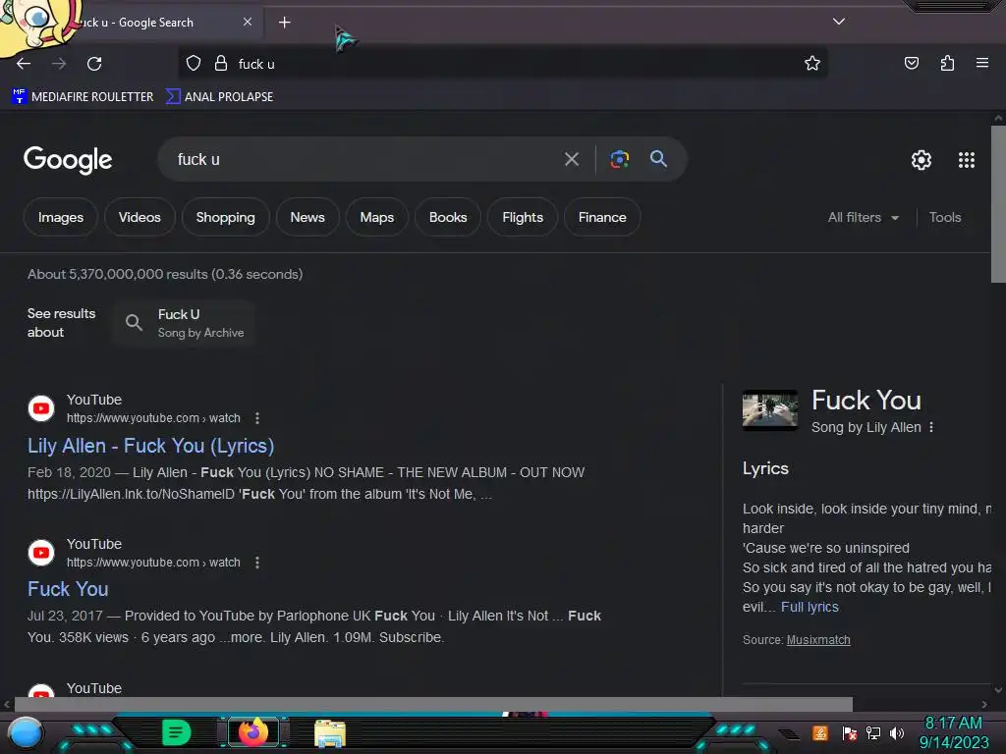This screenshot has width=1006, height=754.
Task: Open the network tray icon
Action: coord(873,732)
